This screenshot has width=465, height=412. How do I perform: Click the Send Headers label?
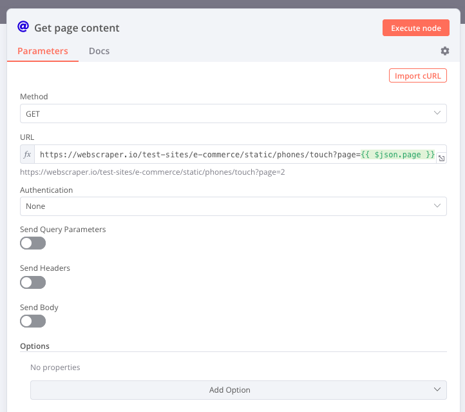[x=45, y=268]
